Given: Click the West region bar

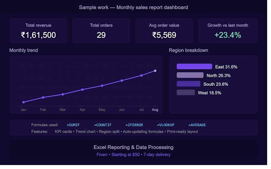Looking at the screenshot, I should point(186,92).
